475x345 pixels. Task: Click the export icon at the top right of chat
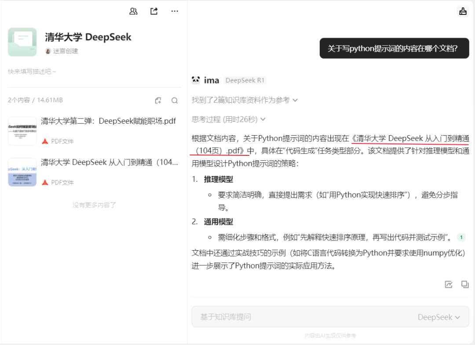click(x=462, y=11)
